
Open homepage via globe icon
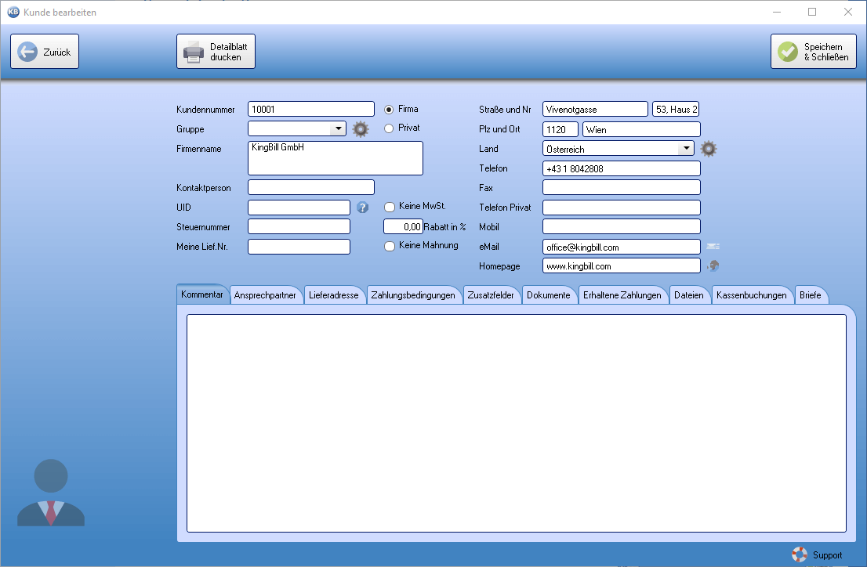tap(713, 266)
